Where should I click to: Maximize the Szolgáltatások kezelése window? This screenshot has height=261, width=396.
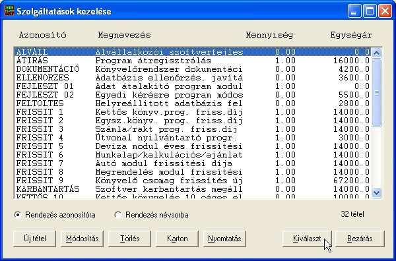click(370, 11)
